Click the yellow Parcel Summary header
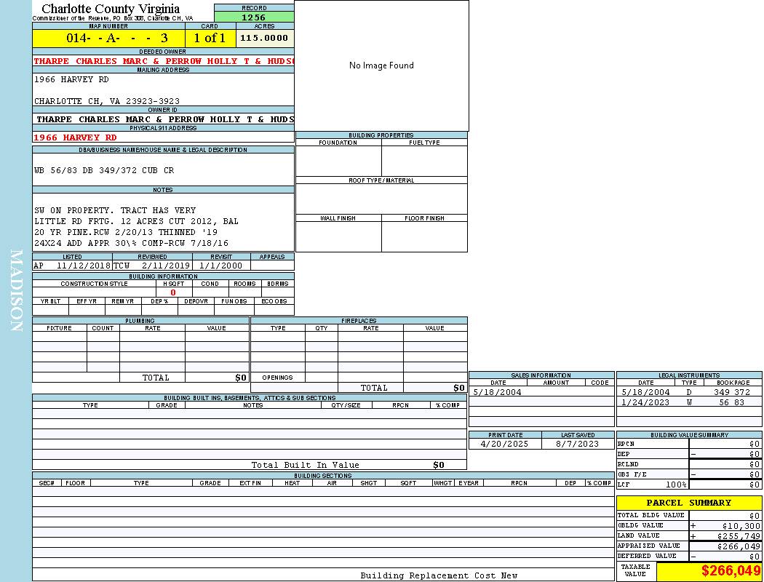 (688, 503)
